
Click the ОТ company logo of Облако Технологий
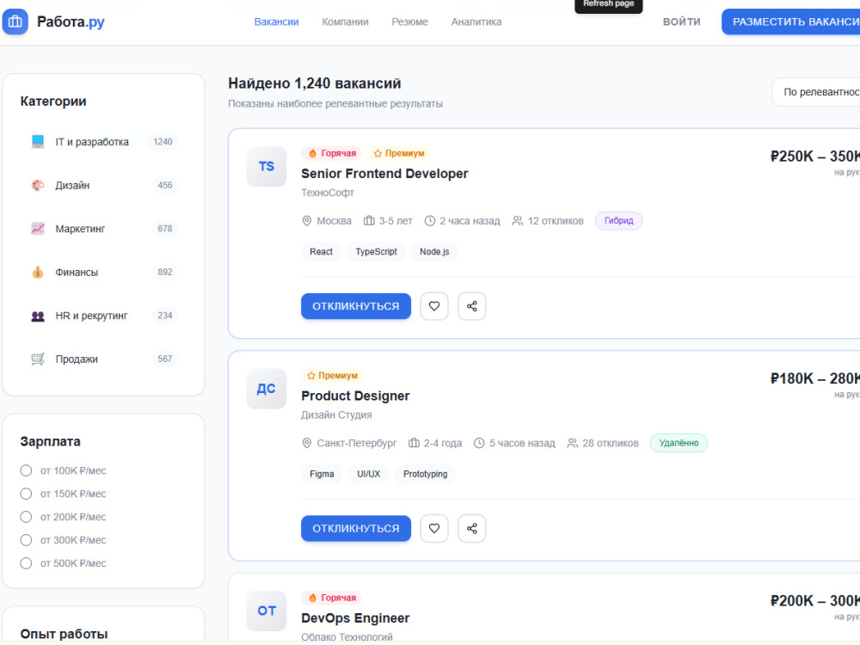coord(266,611)
